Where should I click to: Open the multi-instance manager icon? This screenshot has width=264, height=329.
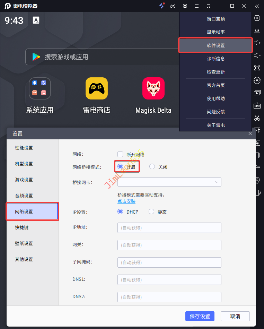[257, 93]
